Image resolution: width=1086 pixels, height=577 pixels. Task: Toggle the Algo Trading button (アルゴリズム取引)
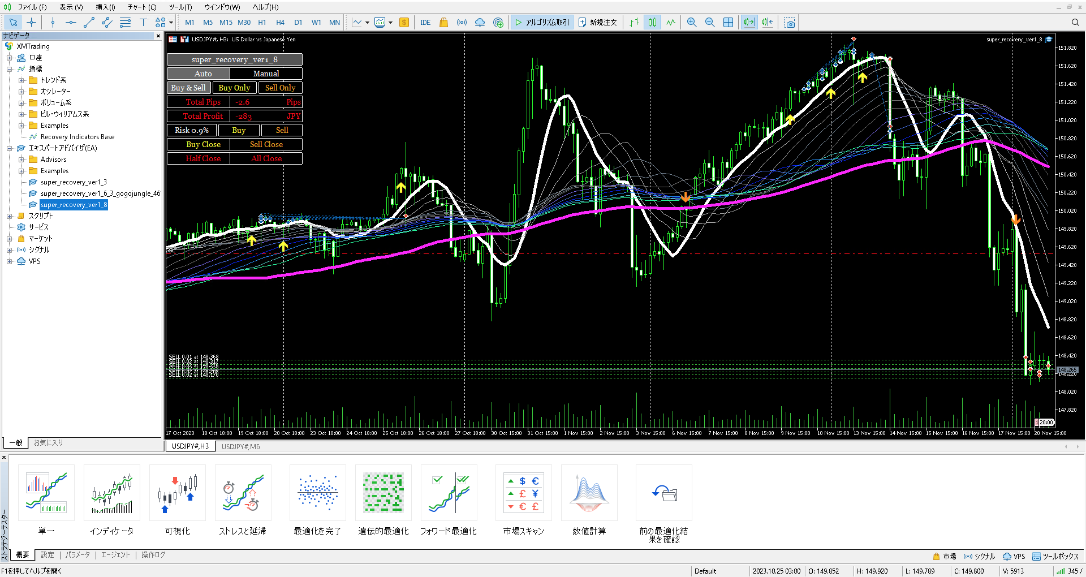pyautogui.click(x=542, y=23)
